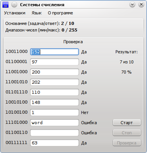Click the Проверка button at bottom right

tap(127, 143)
